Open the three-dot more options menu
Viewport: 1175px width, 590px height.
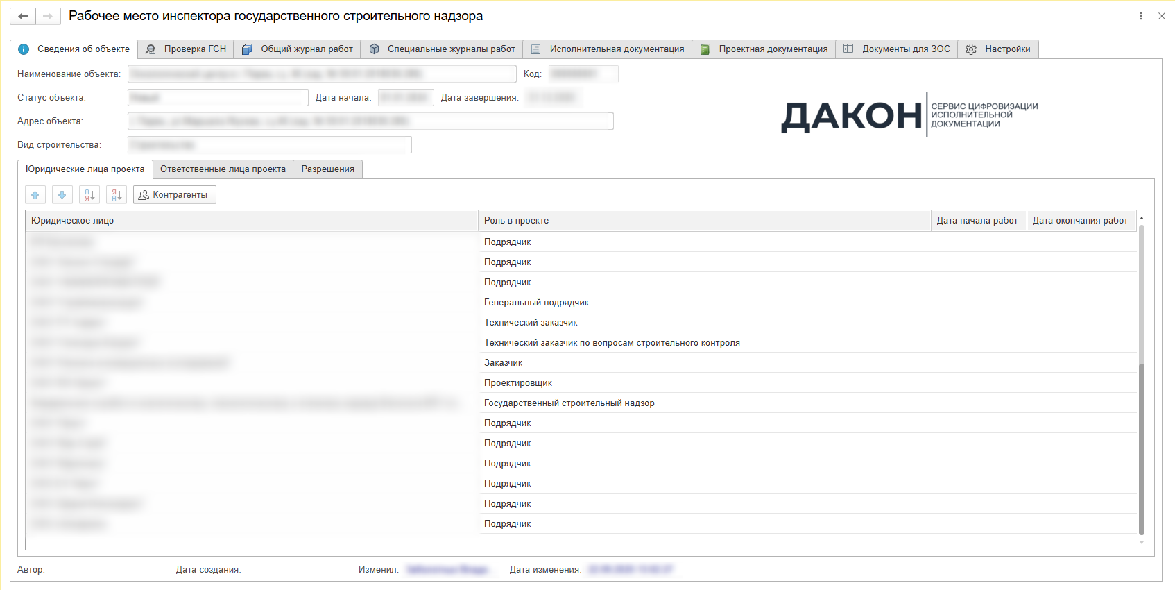click(x=1141, y=16)
